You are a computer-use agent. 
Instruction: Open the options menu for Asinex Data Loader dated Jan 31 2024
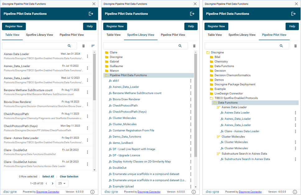[x=87, y=56]
